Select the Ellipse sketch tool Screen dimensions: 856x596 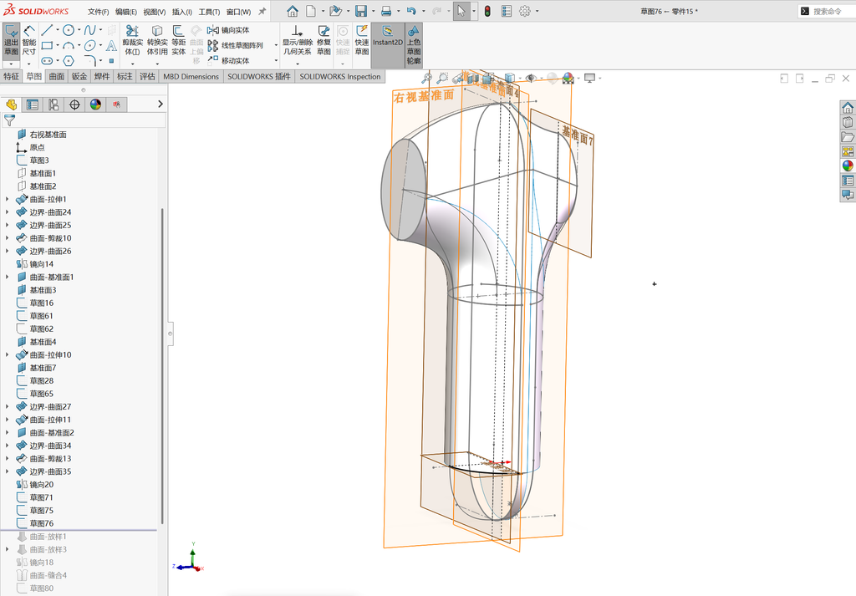click(89, 45)
